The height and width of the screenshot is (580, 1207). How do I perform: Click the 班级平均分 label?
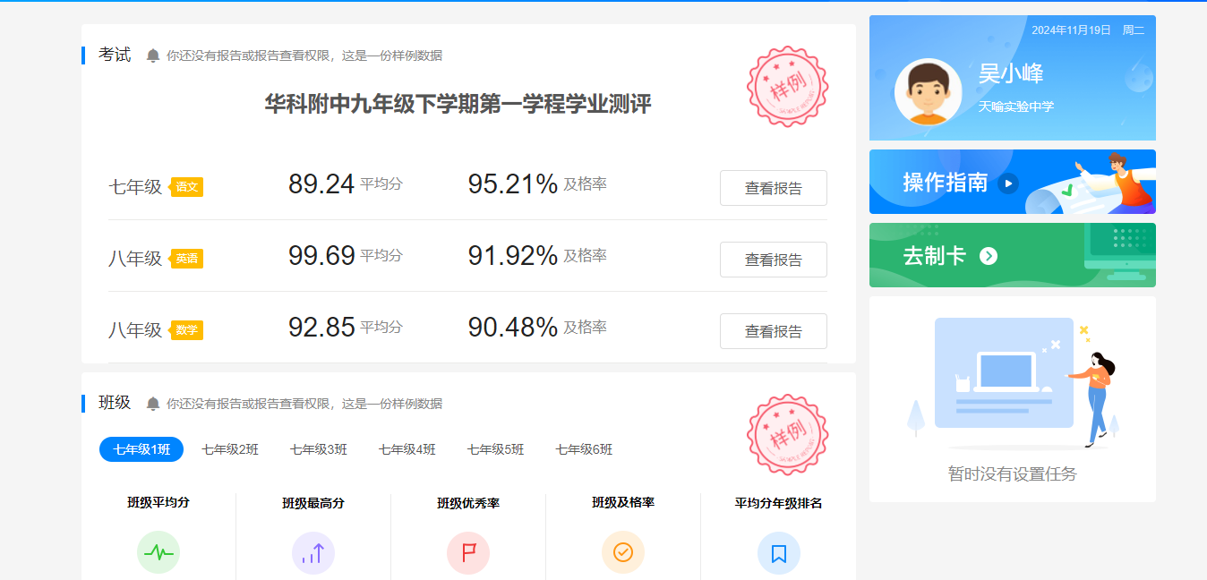[x=158, y=502]
